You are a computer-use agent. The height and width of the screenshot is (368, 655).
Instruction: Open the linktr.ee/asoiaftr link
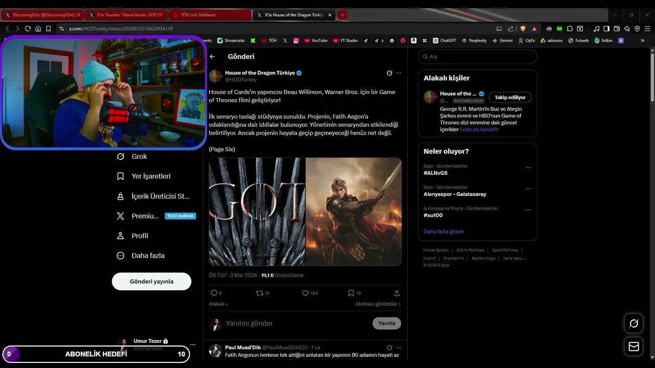coord(479,130)
